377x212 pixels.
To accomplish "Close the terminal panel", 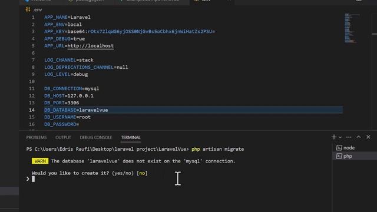I will click(x=368, y=137).
